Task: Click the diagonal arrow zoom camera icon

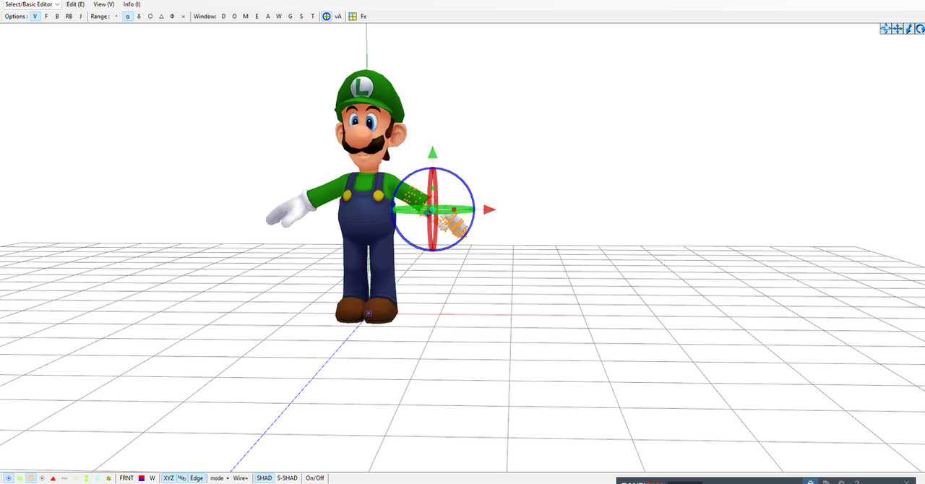Action: point(908,29)
